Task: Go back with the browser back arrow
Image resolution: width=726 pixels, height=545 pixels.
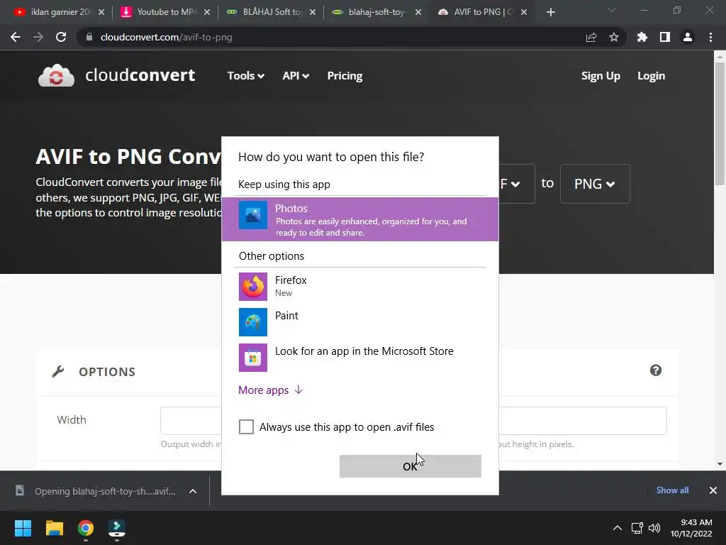Action: click(x=16, y=37)
